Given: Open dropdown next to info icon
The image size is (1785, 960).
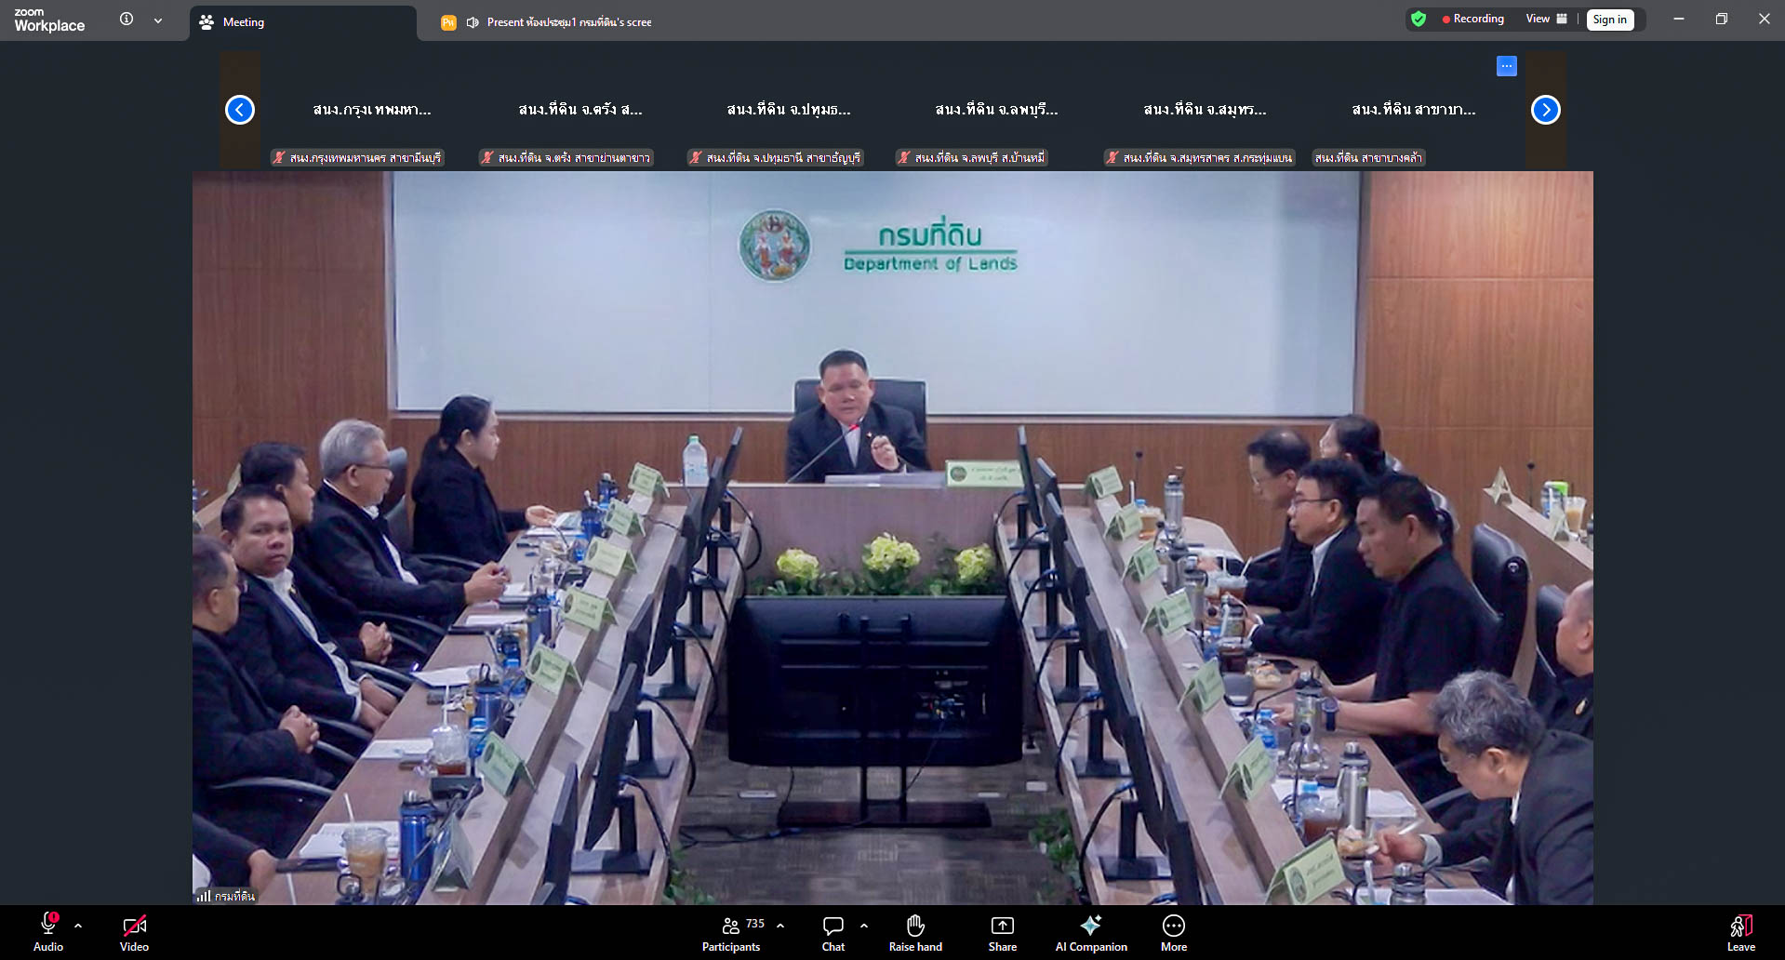Looking at the screenshot, I should click(x=158, y=20).
